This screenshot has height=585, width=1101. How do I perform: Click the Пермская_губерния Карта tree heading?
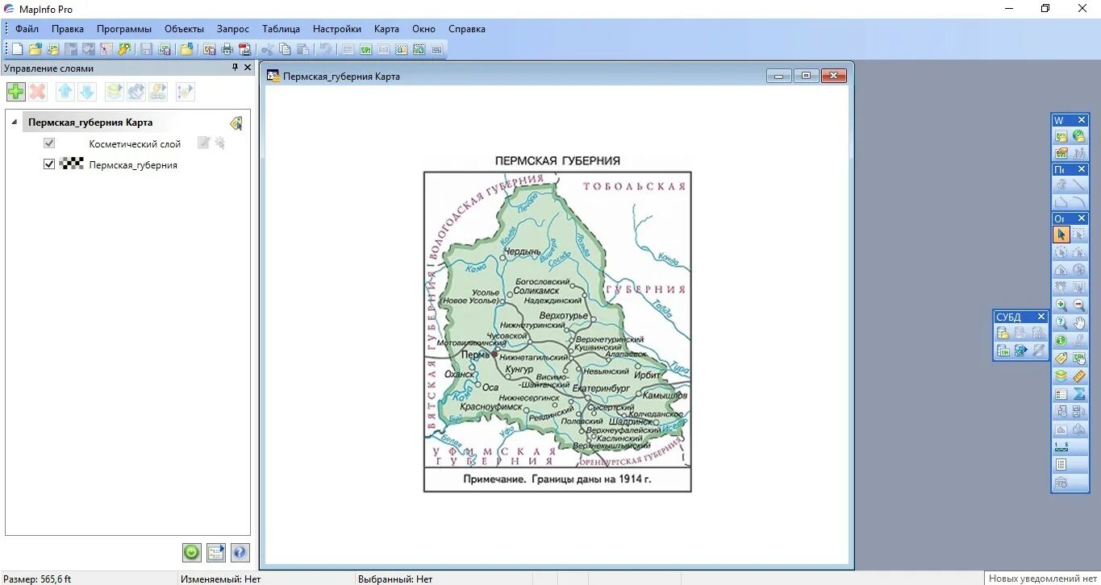click(x=90, y=122)
